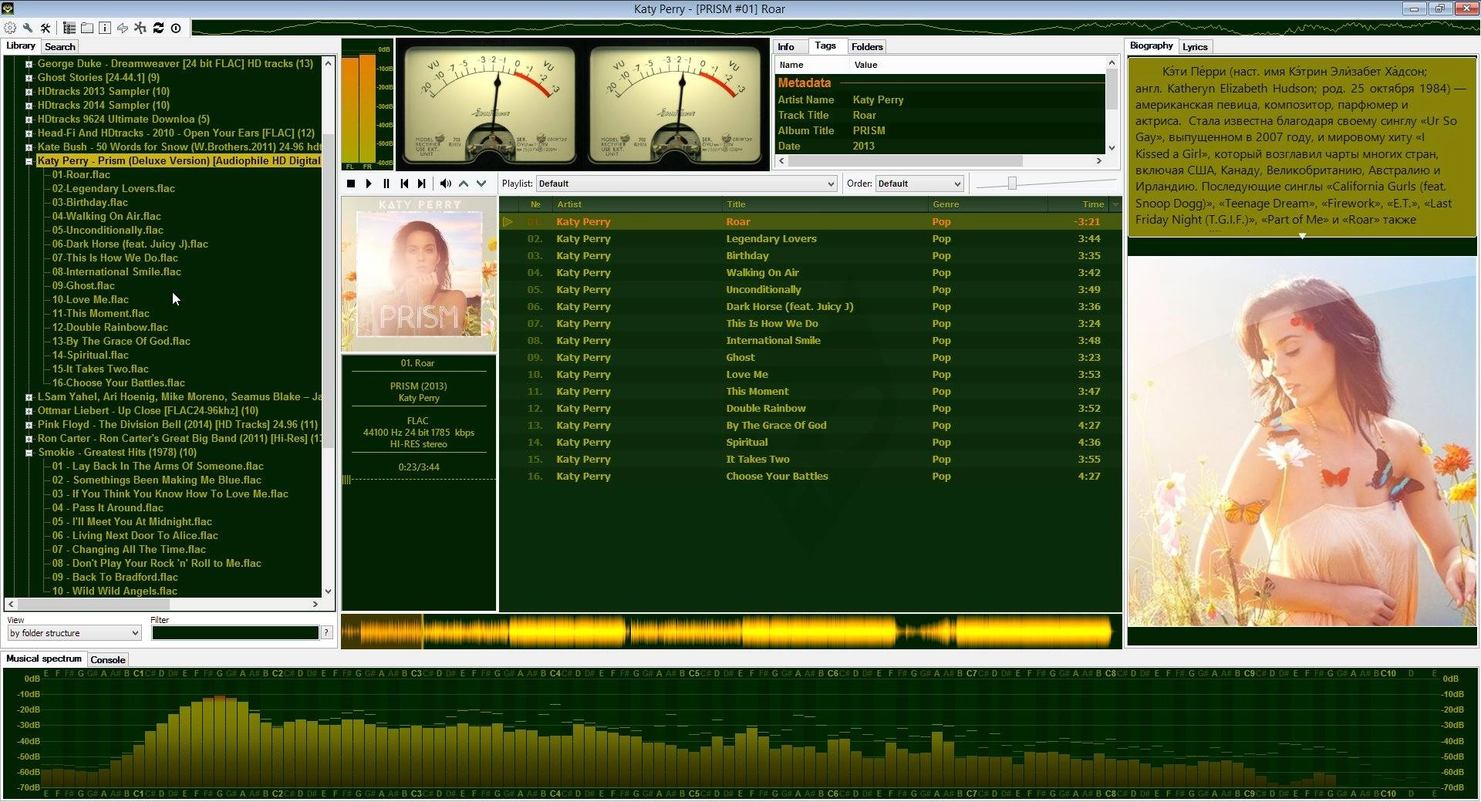Viewport: 1481px width, 802px height.
Task: Click the left arrow of Tags panel scrollbar
Action: pyautogui.click(x=781, y=161)
